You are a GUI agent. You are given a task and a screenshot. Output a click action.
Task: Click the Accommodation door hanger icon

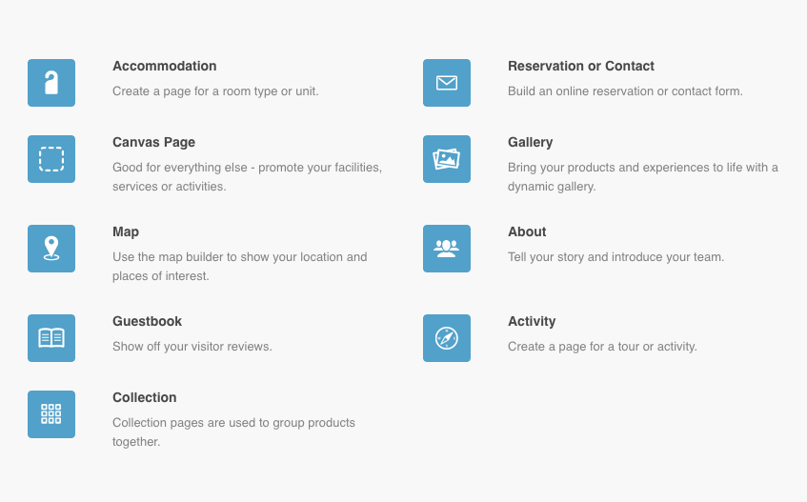[x=51, y=83]
